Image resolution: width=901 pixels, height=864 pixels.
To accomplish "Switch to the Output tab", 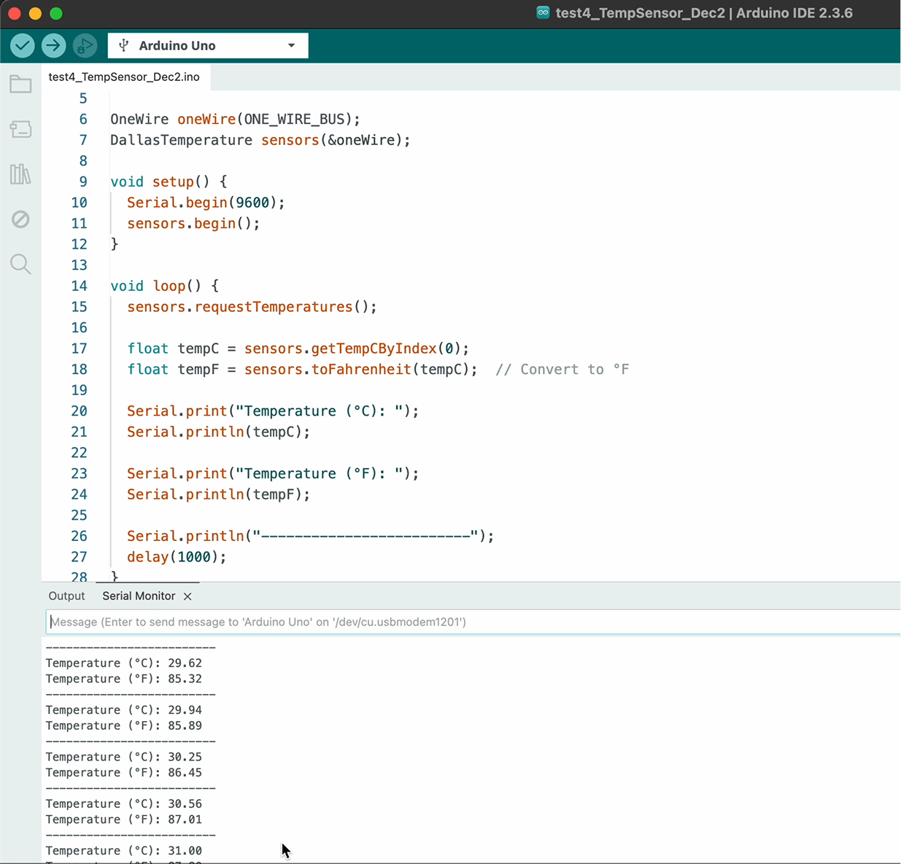I will click(66, 596).
